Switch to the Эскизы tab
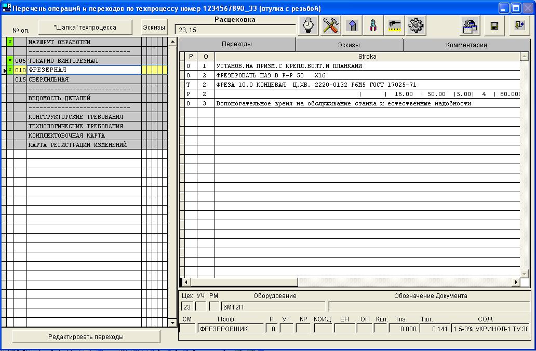Image resolution: width=536 pixels, height=351 pixels. [349, 45]
